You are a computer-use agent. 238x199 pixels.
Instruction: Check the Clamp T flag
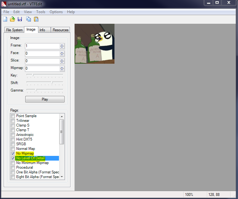tap(13, 130)
